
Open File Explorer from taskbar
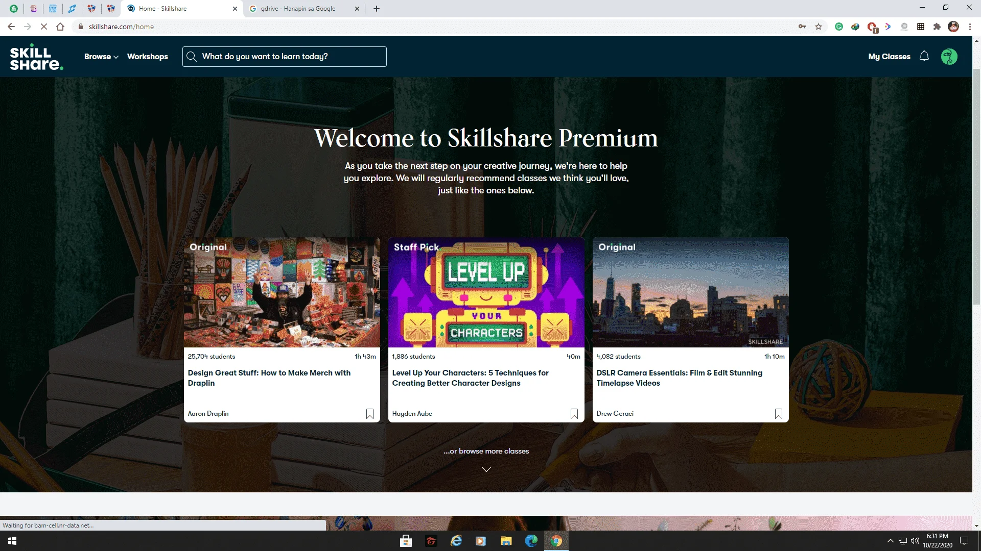click(x=506, y=541)
